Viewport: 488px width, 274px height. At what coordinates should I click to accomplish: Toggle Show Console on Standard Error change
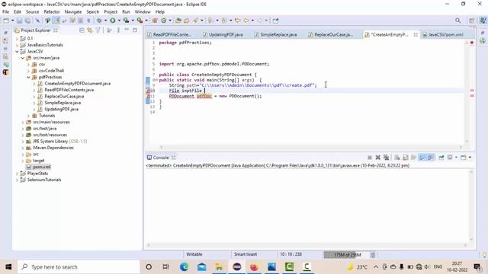431,158
